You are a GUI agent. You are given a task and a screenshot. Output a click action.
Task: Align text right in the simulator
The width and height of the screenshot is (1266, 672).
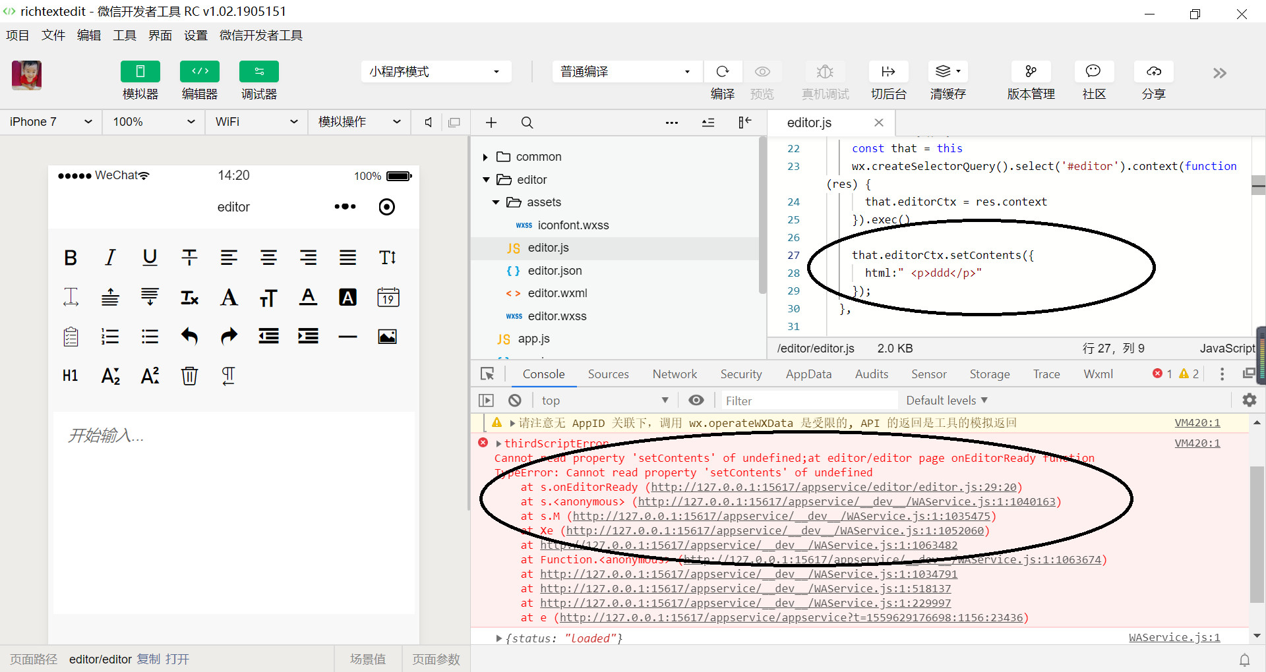[x=308, y=258]
